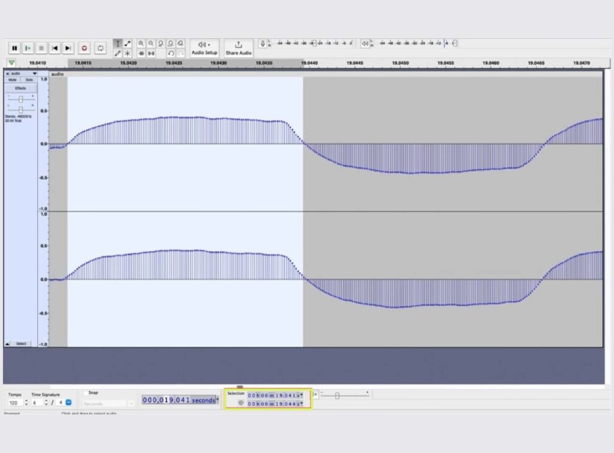614x453 pixels.
Task: Silence the audio selection
Action: 151,53
